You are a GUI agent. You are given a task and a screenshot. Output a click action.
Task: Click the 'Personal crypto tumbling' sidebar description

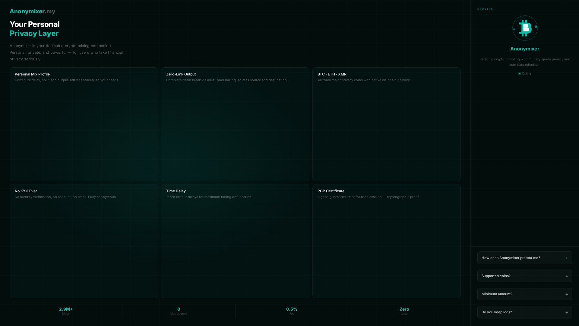(525, 62)
